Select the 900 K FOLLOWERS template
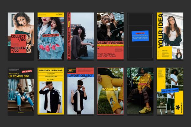This screenshot has width=191, height=127. click(170, 91)
